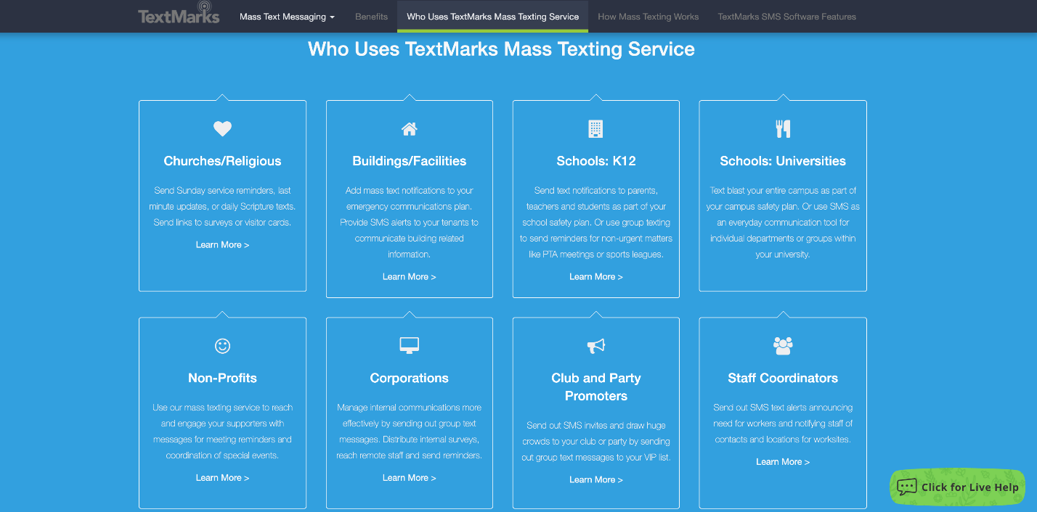Click Learn More under Buildings/Facilities
The width and height of the screenshot is (1037, 512).
click(410, 277)
